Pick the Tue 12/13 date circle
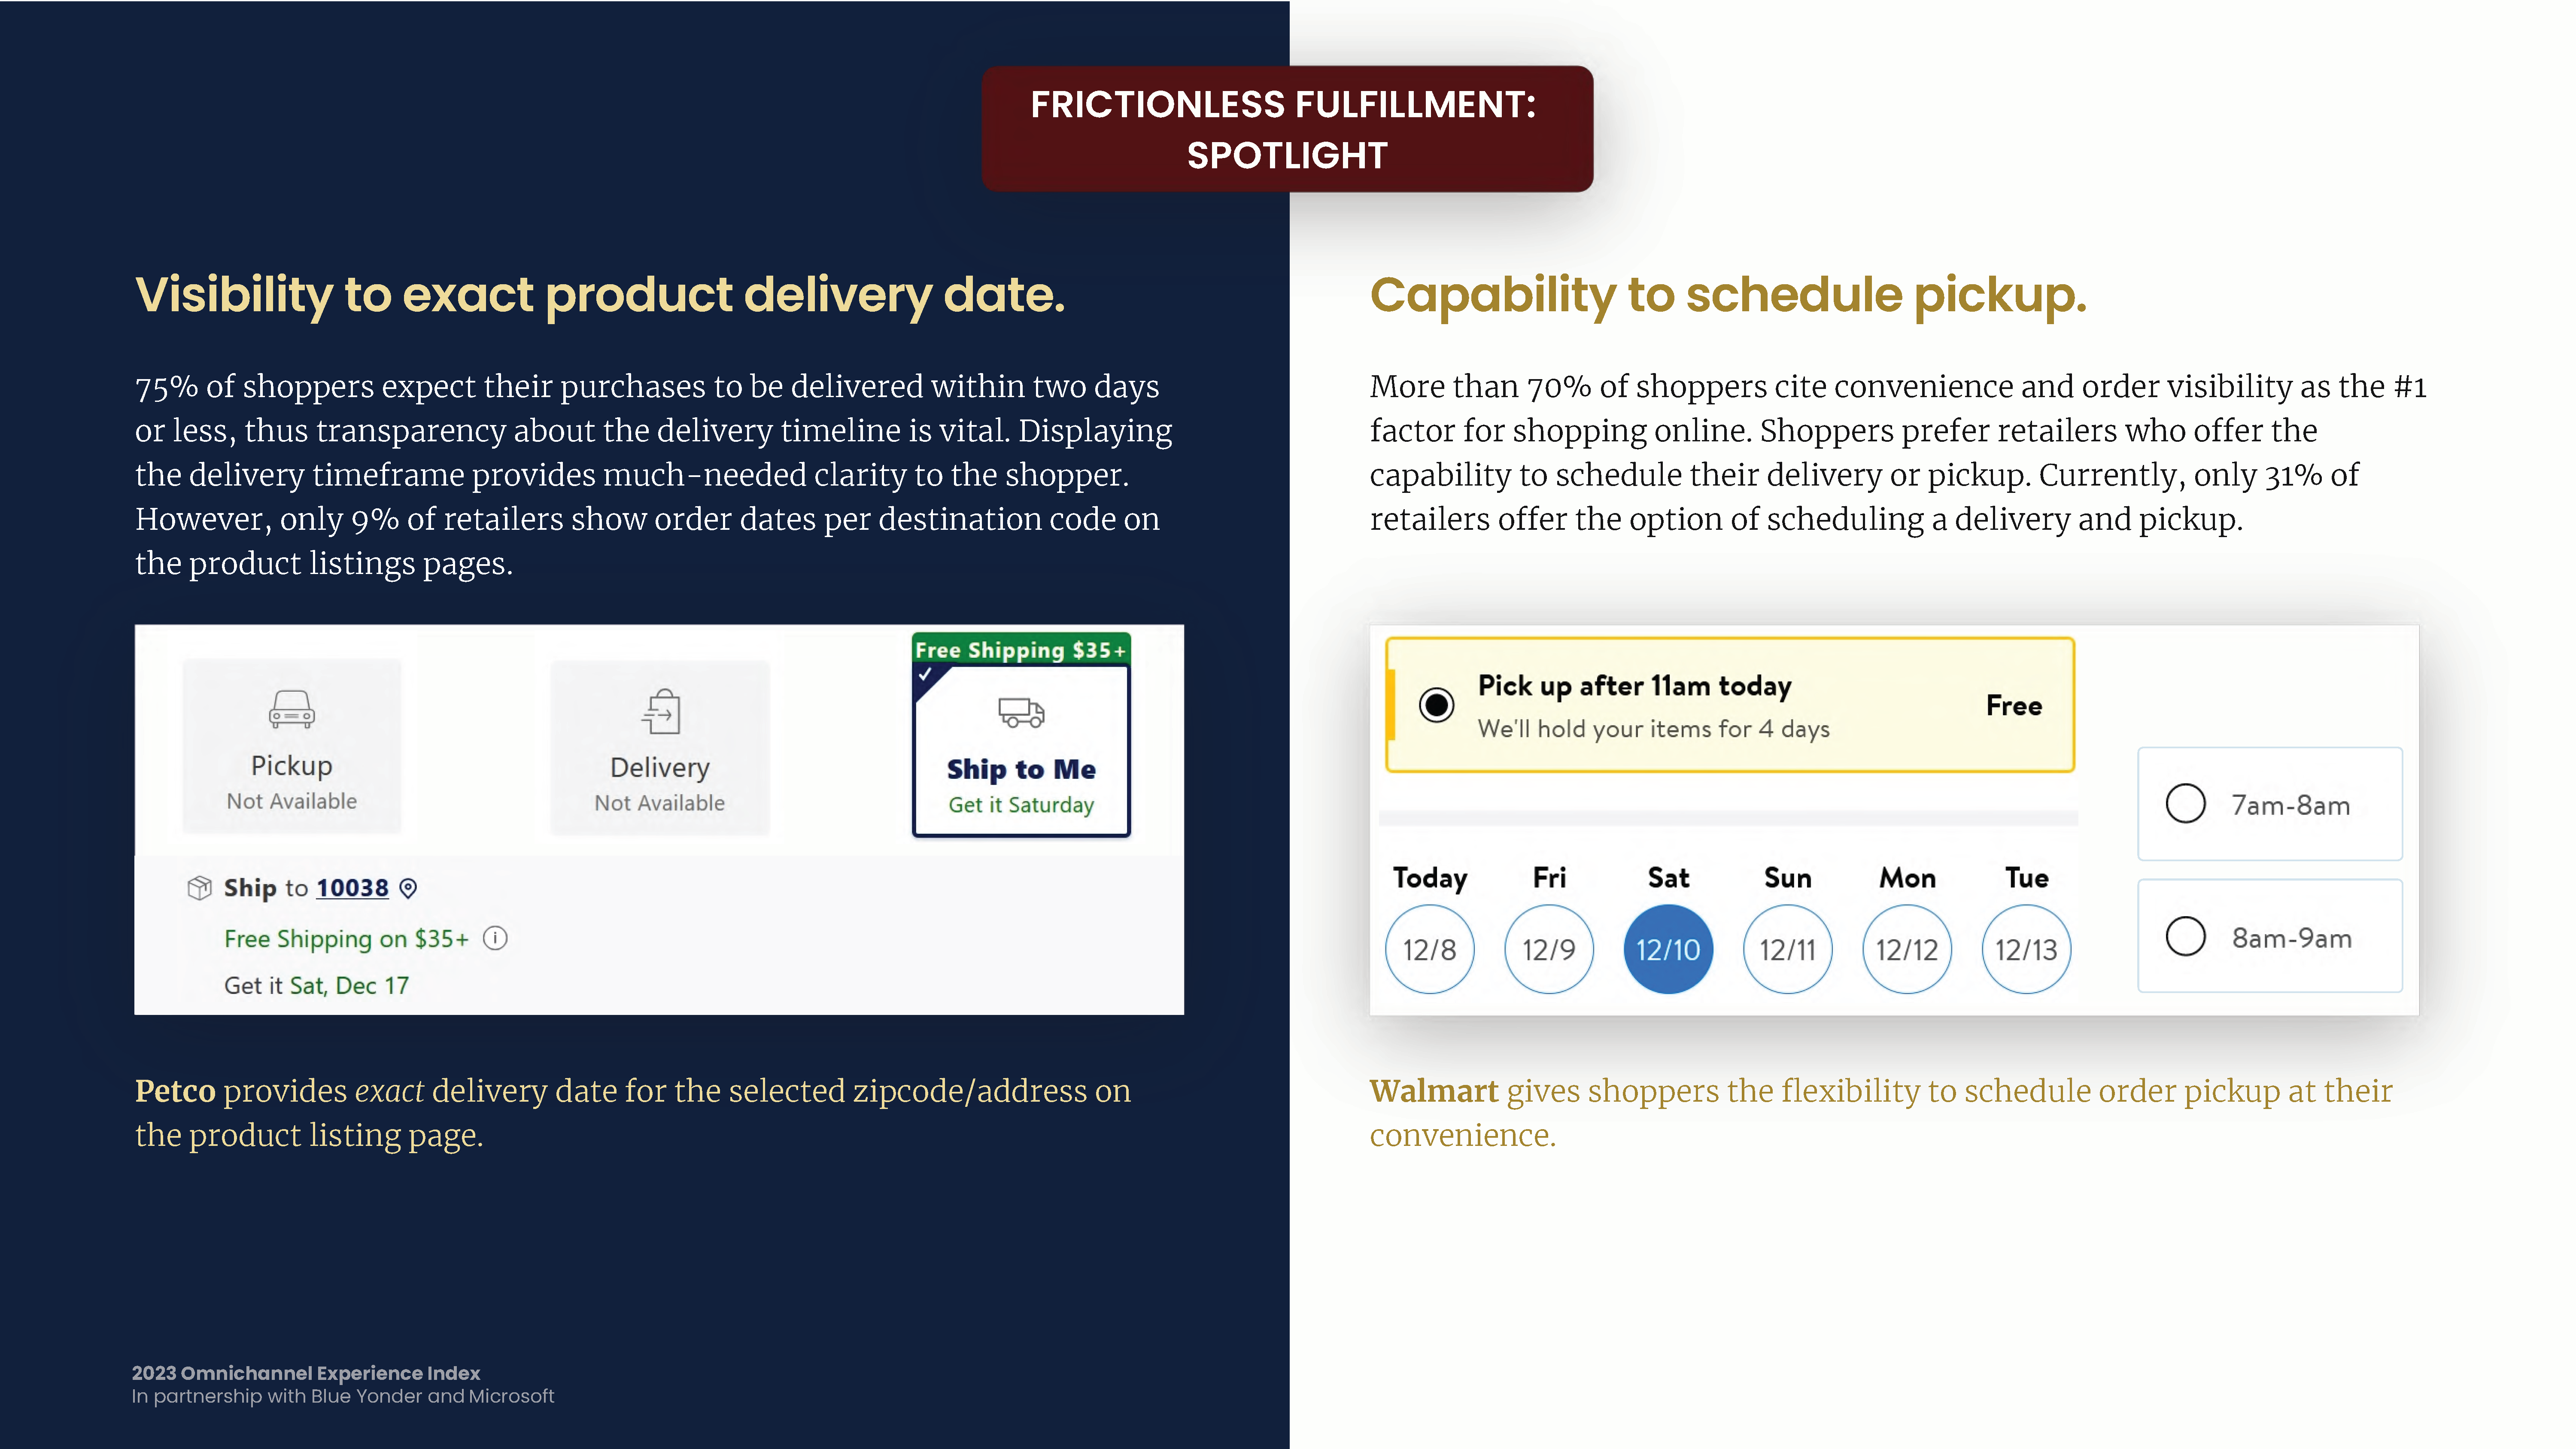Screen dimensions: 2576x1449 pos(2026,949)
